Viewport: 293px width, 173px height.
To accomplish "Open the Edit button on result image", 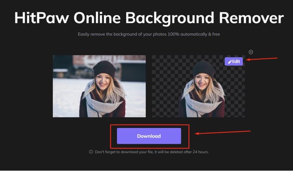I will tap(234, 62).
